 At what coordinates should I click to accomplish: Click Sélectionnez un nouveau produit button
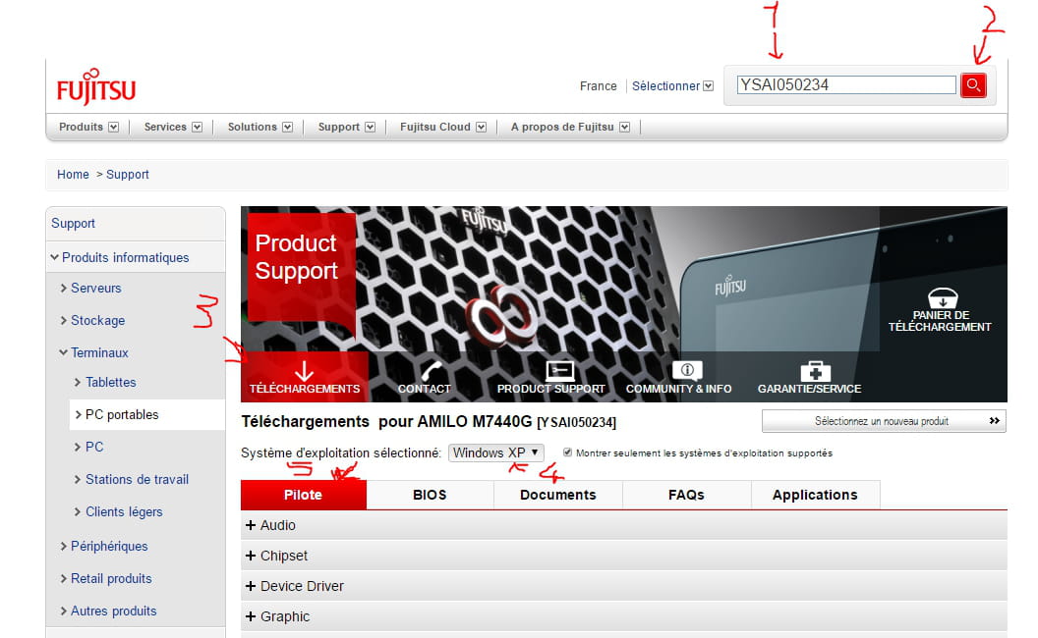point(883,421)
